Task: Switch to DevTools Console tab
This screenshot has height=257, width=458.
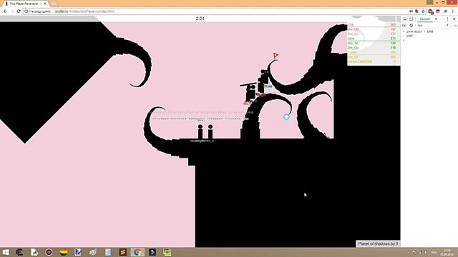Action: tap(424, 19)
